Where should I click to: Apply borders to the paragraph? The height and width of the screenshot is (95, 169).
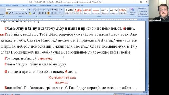point(60,13)
